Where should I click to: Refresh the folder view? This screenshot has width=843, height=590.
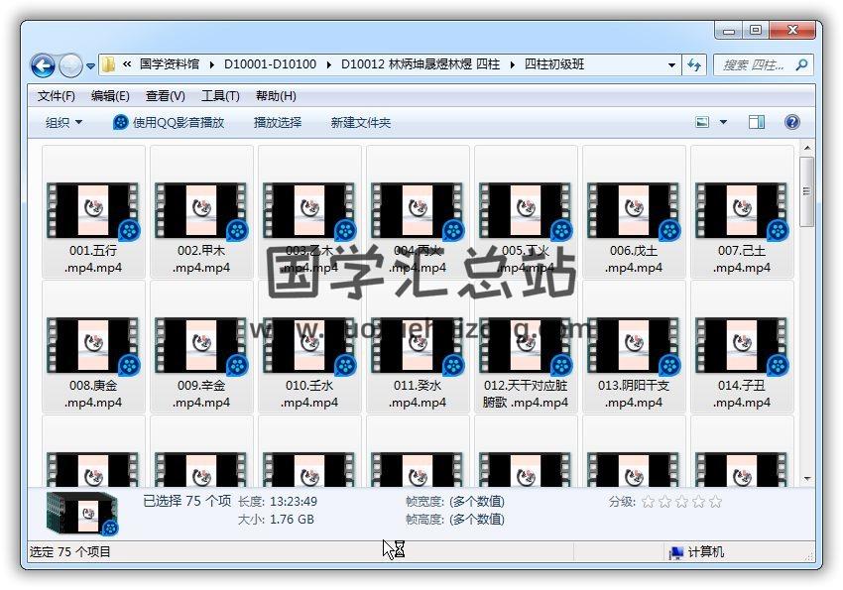[694, 65]
